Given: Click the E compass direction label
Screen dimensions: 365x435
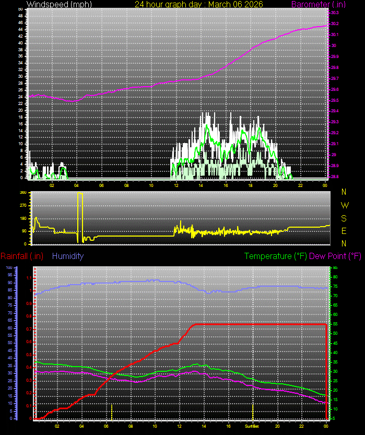Looking at the screenshot, I should click(x=344, y=230).
